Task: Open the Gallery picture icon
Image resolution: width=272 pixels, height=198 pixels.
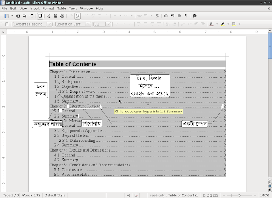Action: pos(173,16)
